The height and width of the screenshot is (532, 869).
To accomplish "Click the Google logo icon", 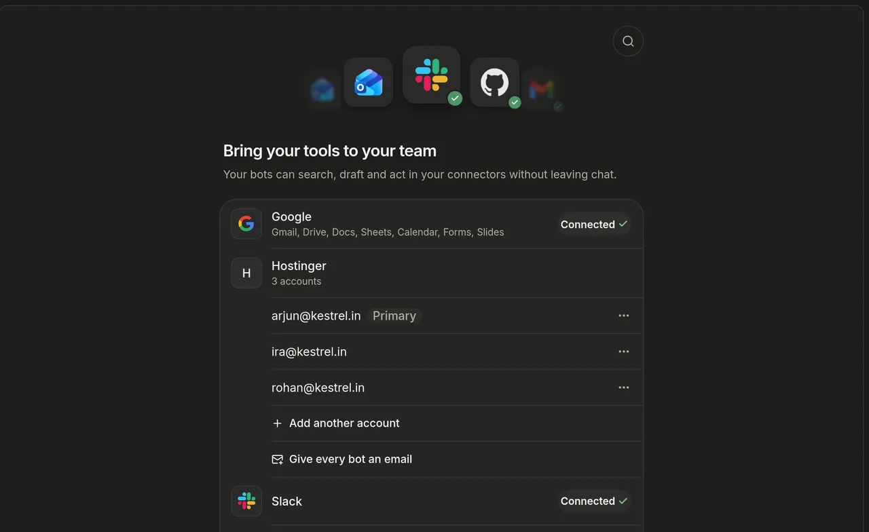I will click(x=246, y=224).
